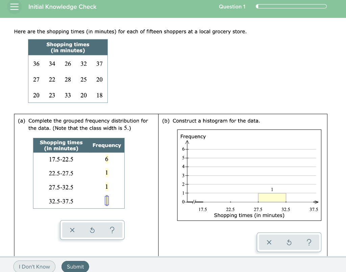
Task: Click the green progress bar at top right
Action: click(x=291, y=6)
